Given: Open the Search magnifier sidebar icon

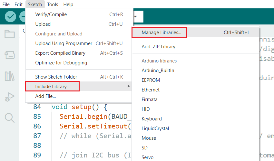Looking at the screenshot, I should (10, 118).
